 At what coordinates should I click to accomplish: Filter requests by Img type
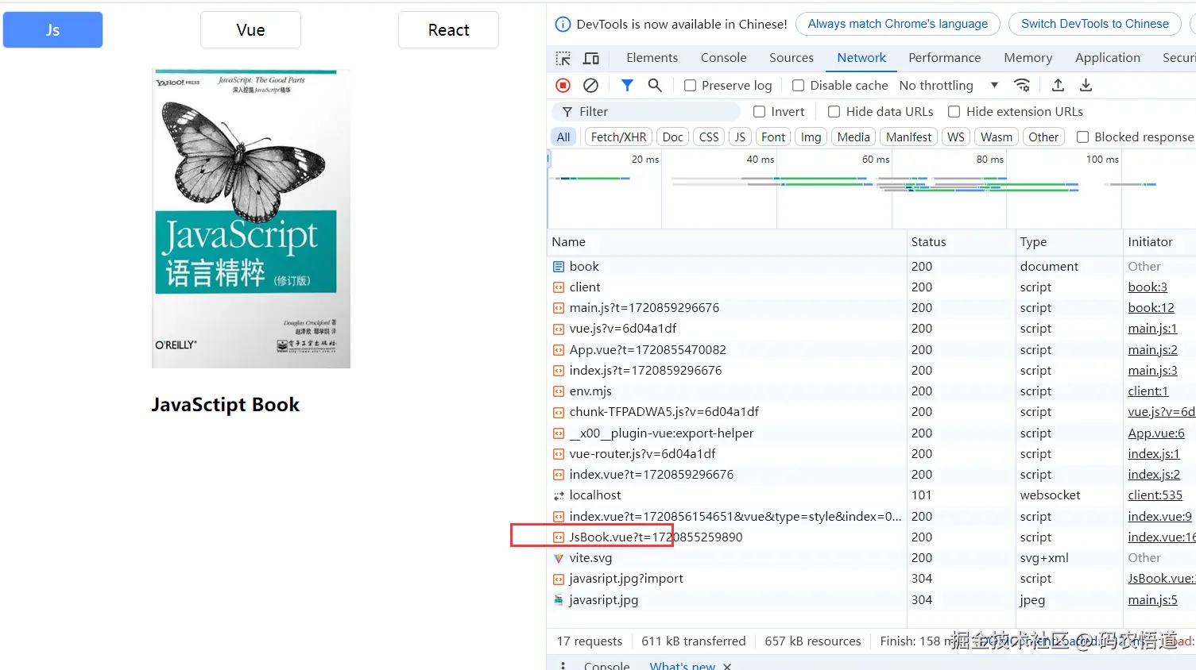click(811, 137)
